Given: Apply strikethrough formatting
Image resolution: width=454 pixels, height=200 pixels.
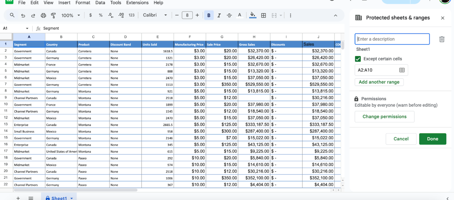Looking at the screenshot, I should pyautogui.click(x=229, y=15).
